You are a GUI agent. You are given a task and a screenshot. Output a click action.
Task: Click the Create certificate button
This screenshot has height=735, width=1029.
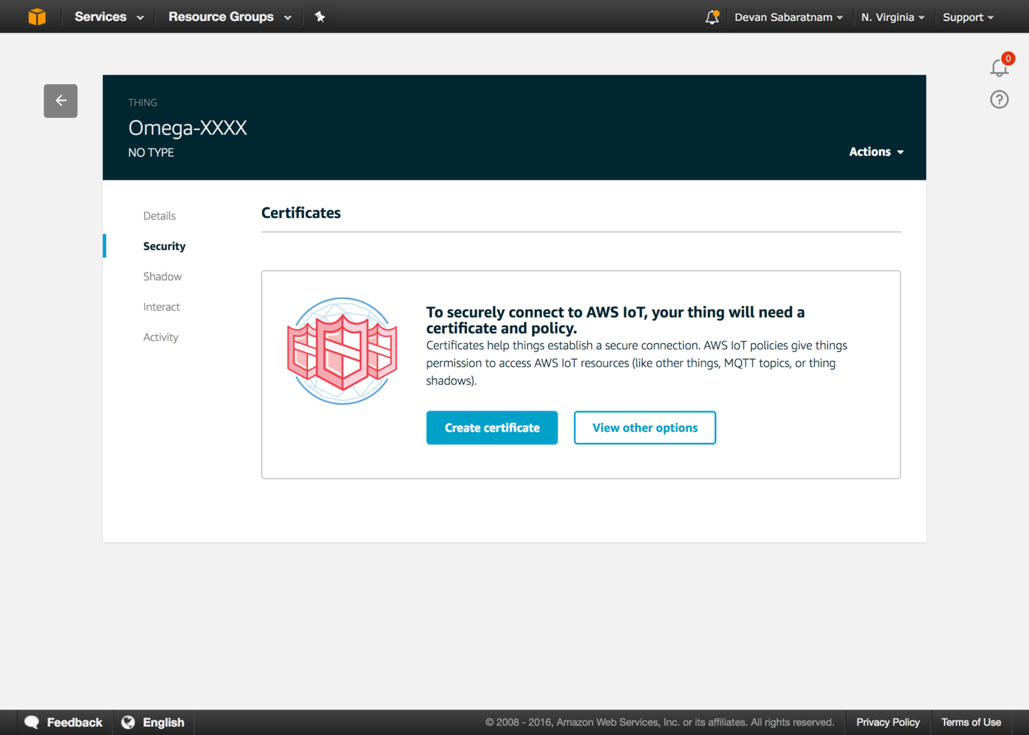coord(492,428)
